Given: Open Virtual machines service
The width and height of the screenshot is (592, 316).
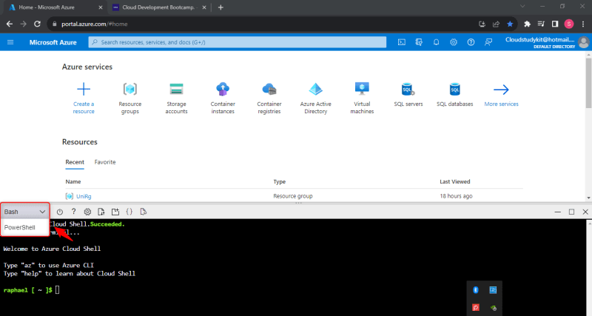Looking at the screenshot, I should pos(362,98).
